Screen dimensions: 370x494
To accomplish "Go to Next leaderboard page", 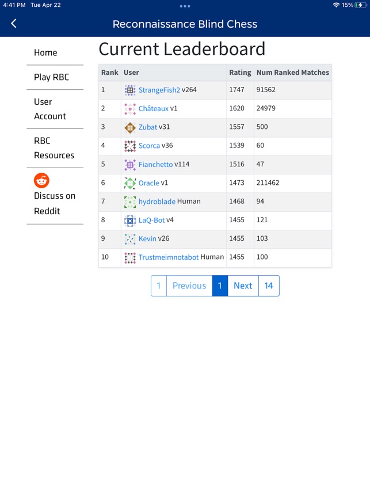I will tap(243, 286).
